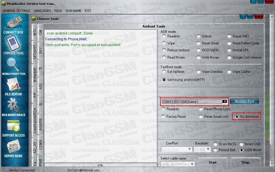
Task: Click the Device Connected status text
Action: 22,170
